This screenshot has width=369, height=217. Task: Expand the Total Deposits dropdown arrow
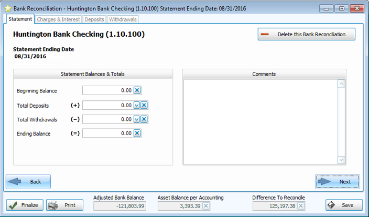point(136,105)
